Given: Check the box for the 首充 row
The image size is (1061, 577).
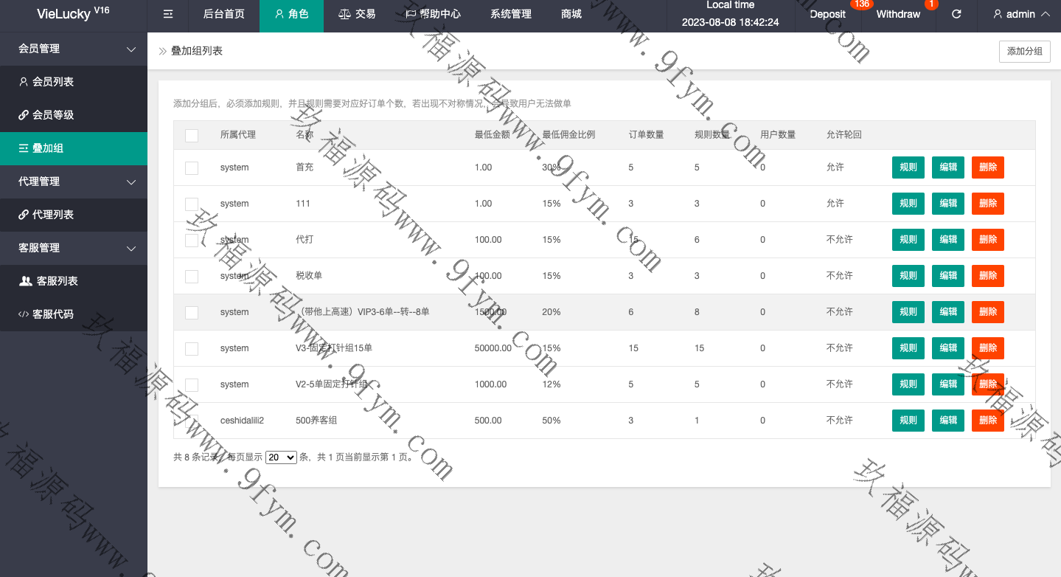Looking at the screenshot, I should click(192, 167).
